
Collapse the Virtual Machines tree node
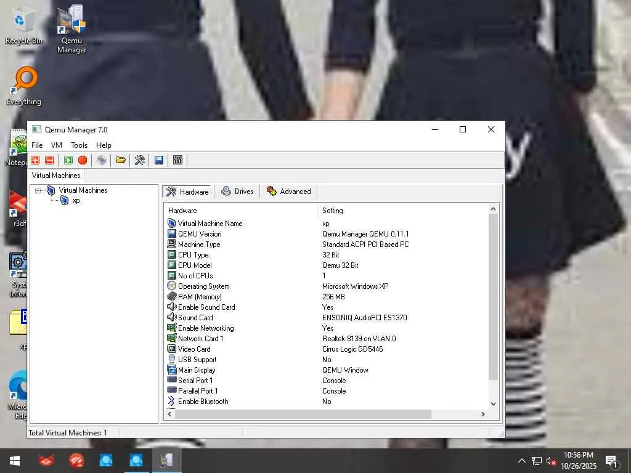pos(38,190)
